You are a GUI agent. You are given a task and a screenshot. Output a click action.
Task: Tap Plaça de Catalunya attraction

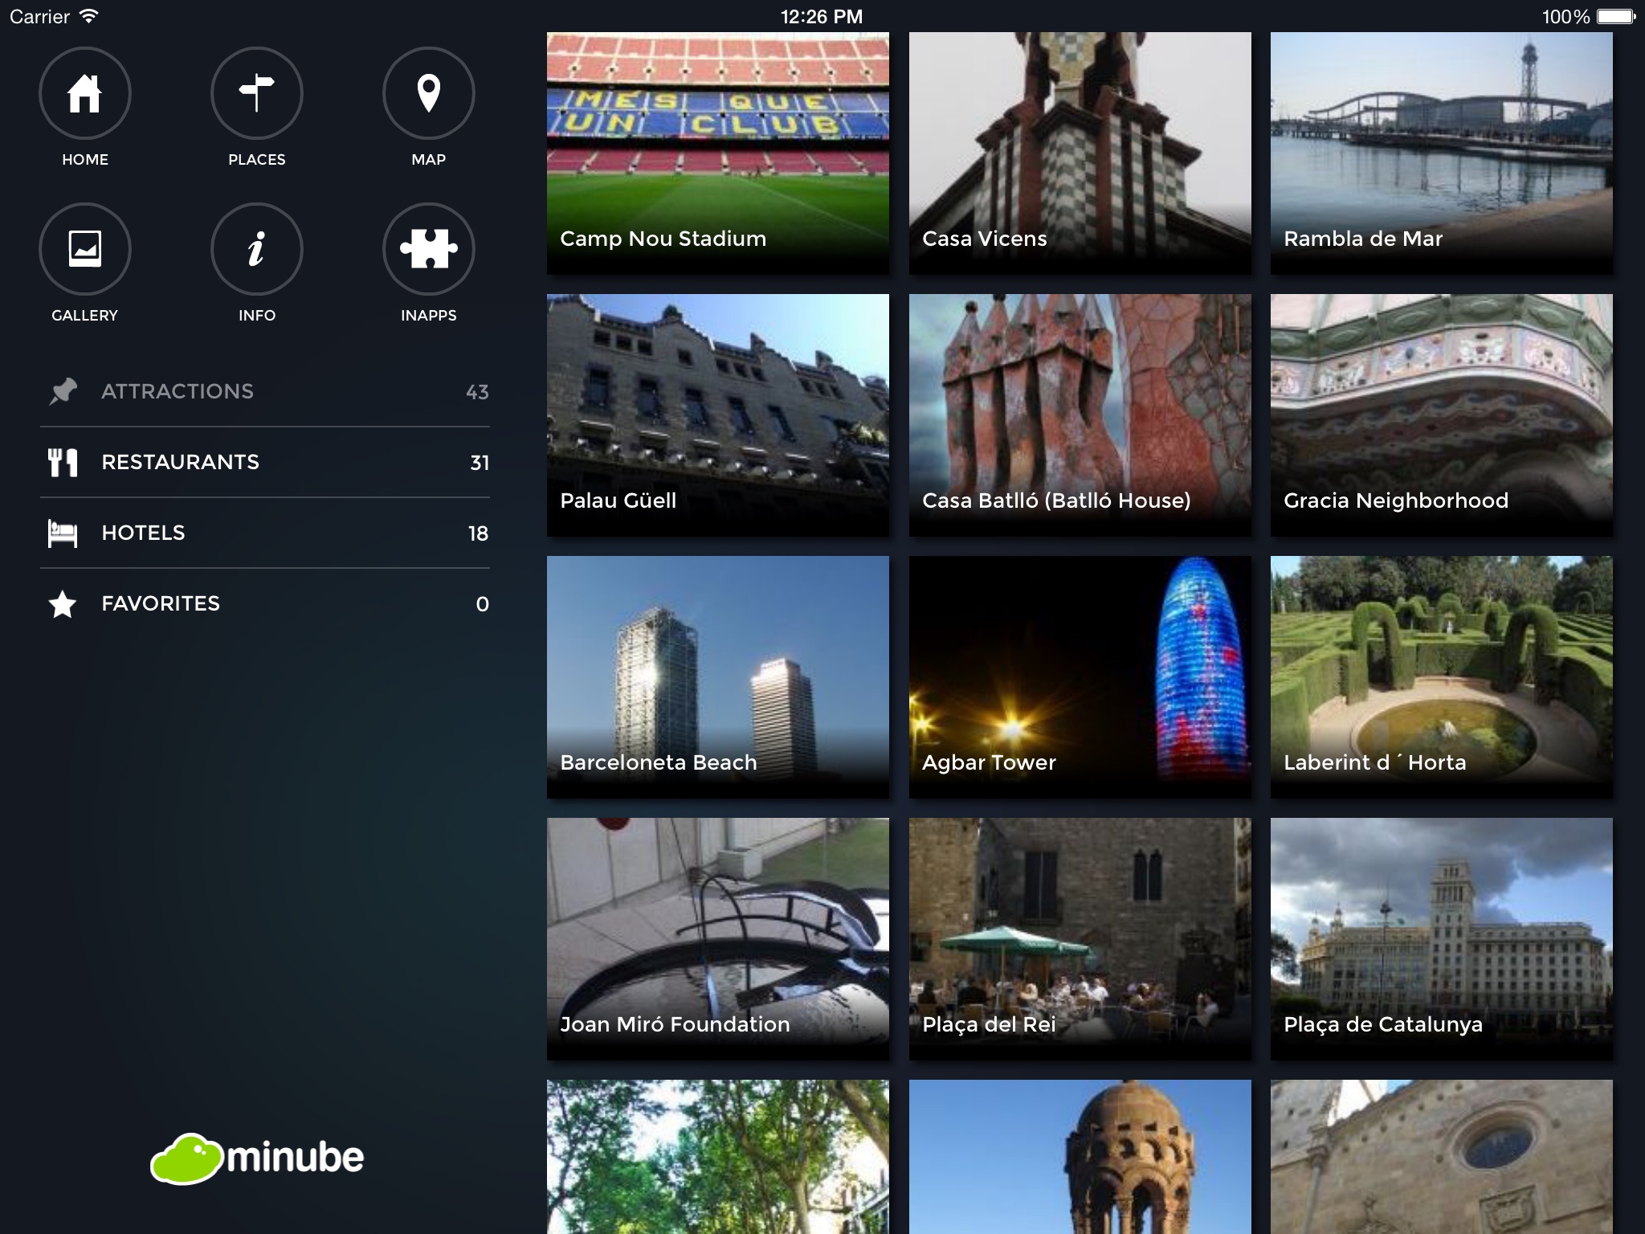click(1441, 938)
